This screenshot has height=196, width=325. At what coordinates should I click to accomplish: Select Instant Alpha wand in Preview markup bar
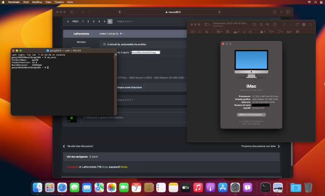pyautogui.click(x=199, y=32)
